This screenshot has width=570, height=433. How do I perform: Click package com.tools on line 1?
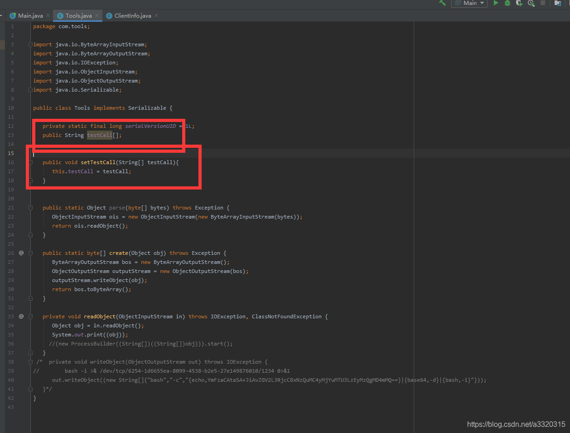(x=62, y=26)
